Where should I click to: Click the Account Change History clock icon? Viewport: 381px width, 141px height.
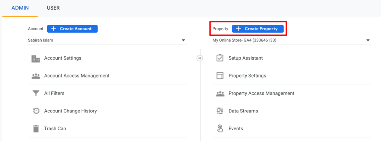pyautogui.click(x=36, y=111)
